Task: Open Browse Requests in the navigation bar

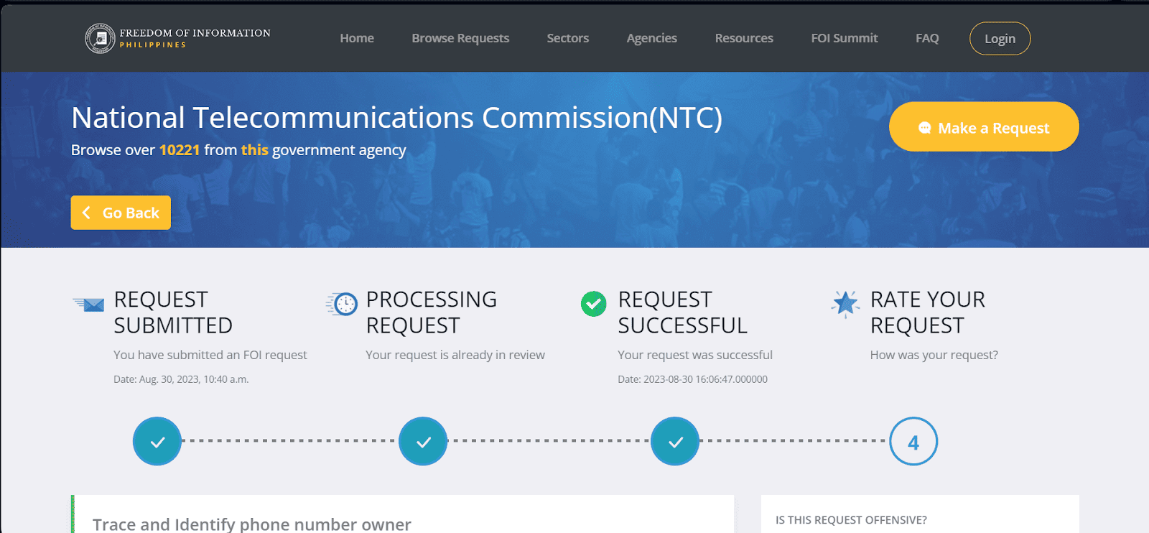Action: coord(460,38)
